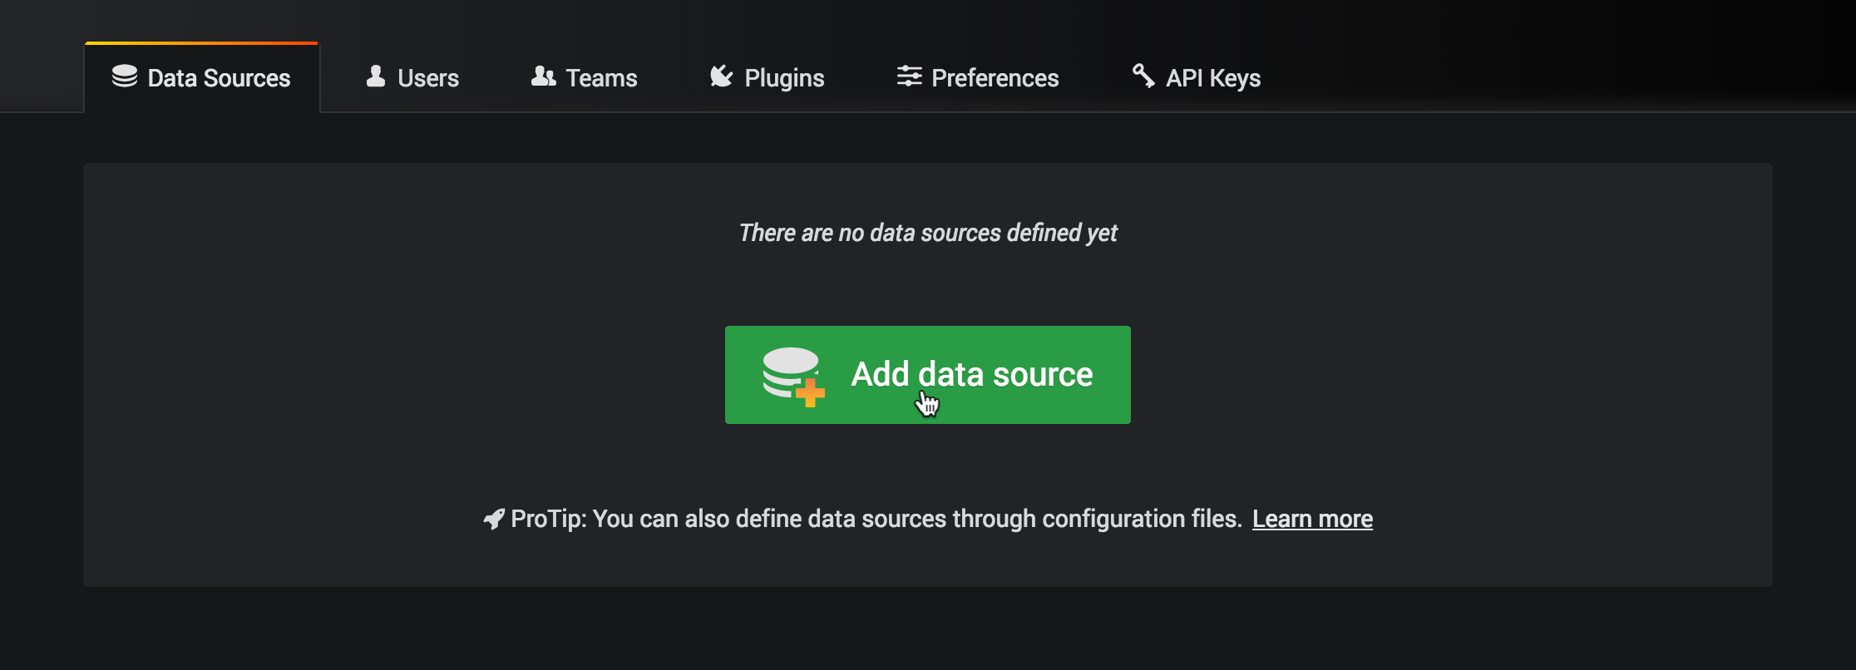Click the database icon inside the green button

[x=788, y=371]
